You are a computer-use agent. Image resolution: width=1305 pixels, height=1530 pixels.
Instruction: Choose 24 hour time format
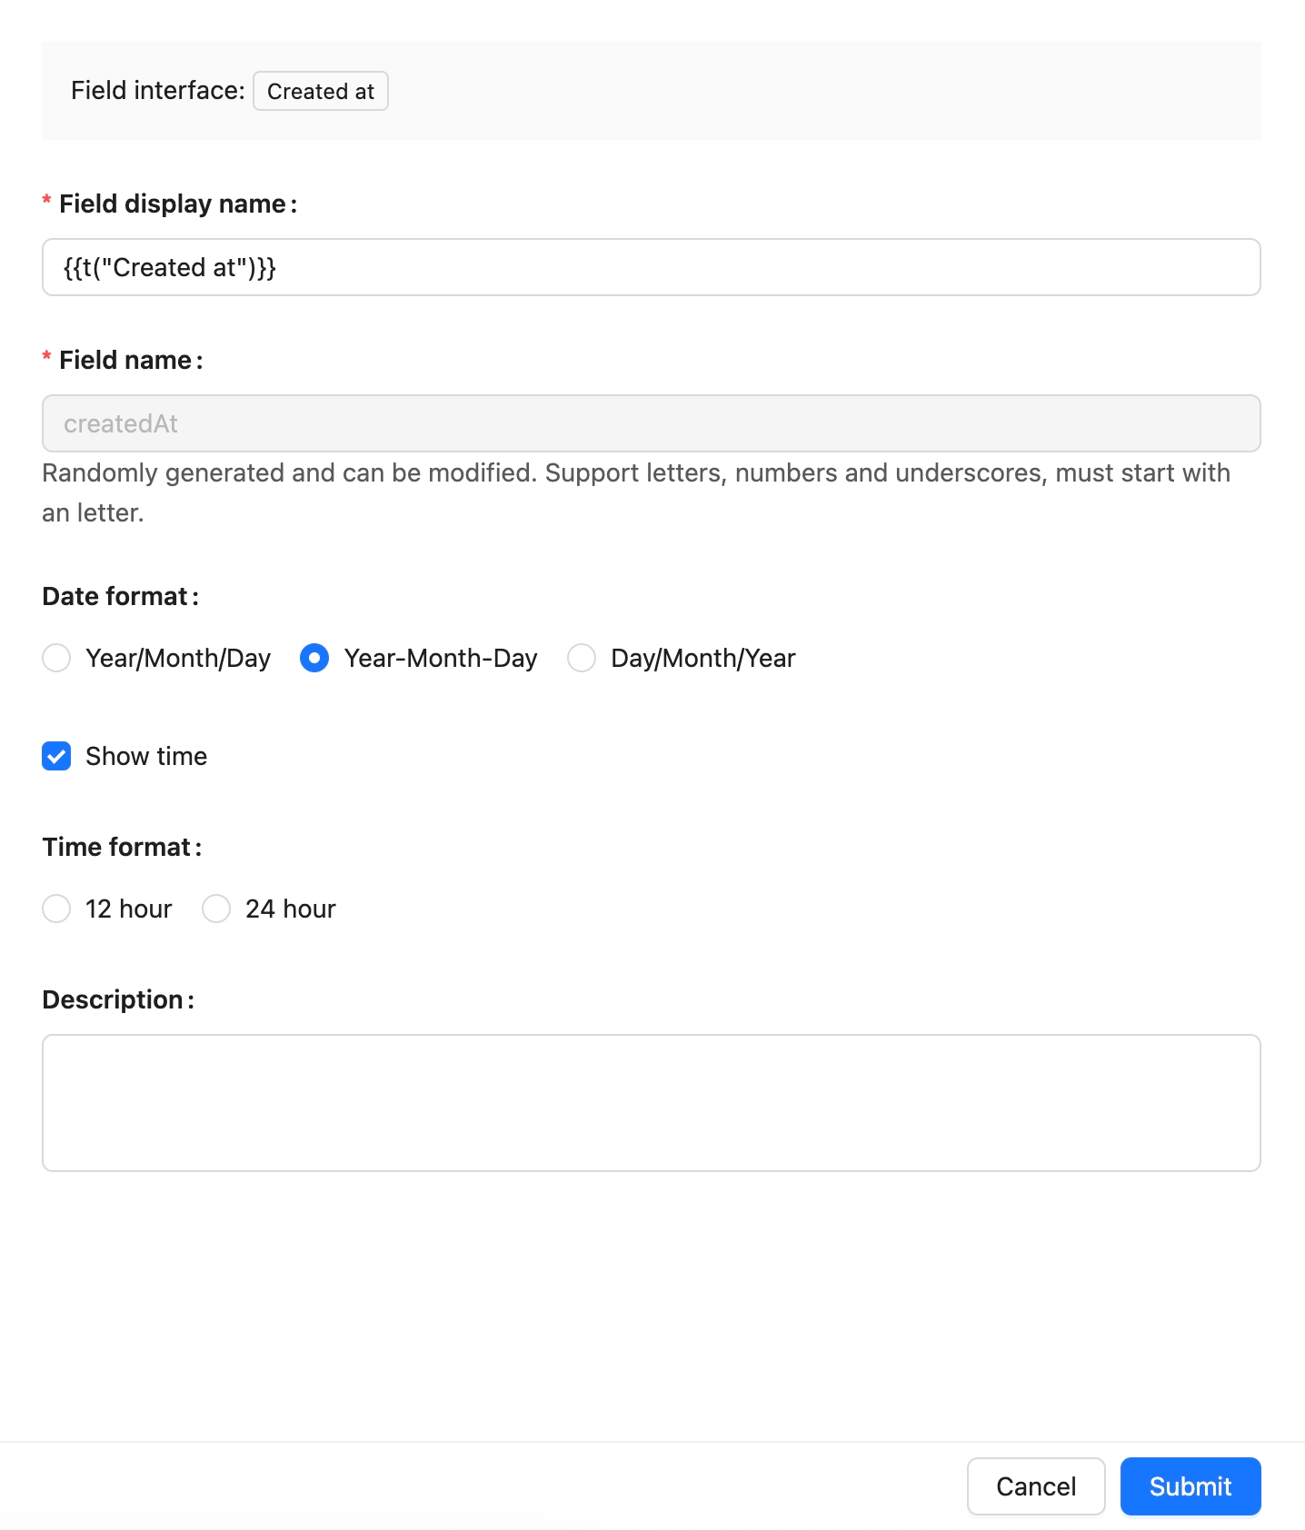[x=216, y=909]
